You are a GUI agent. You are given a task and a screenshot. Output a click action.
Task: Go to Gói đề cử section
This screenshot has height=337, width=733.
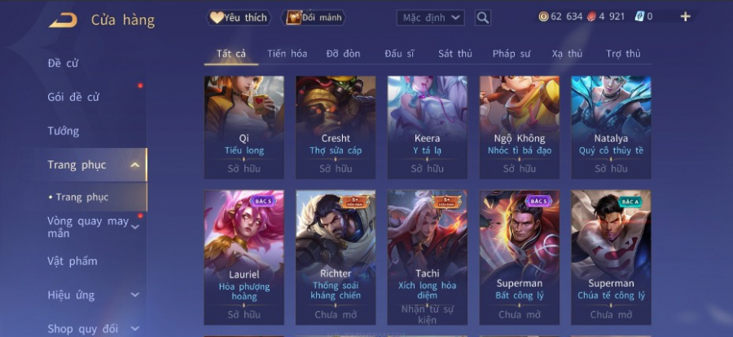tap(73, 97)
